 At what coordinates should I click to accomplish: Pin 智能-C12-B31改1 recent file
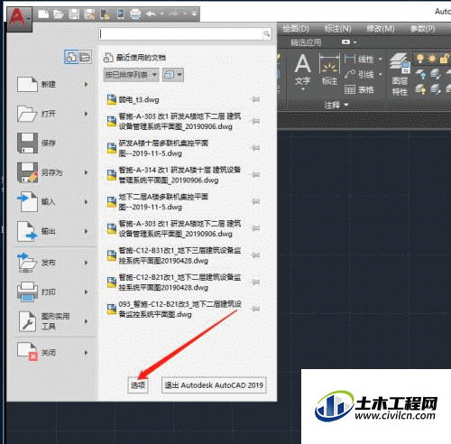(255, 255)
